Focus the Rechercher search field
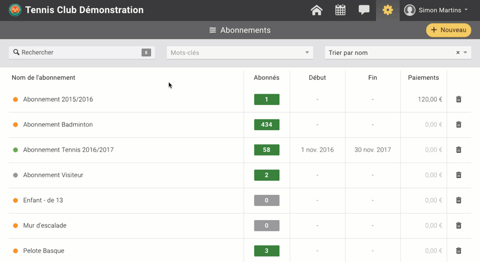This screenshot has height=262, width=480. 75,53
